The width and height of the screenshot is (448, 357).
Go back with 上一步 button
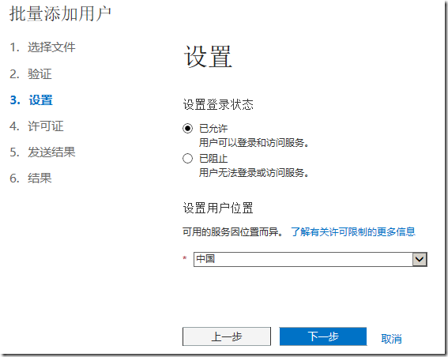[x=227, y=336]
